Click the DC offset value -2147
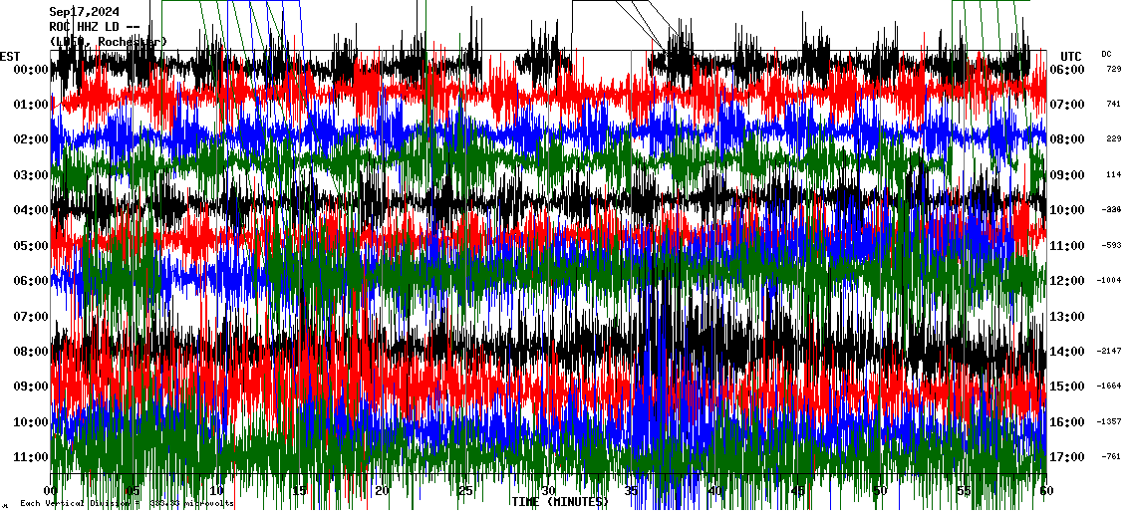 [x=1110, y=352]
